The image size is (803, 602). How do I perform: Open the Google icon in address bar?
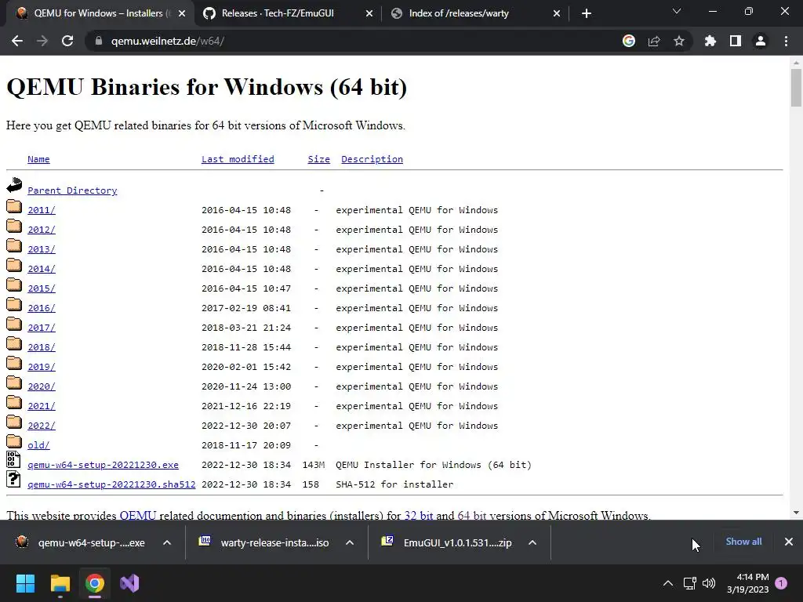tap(629, 41)
